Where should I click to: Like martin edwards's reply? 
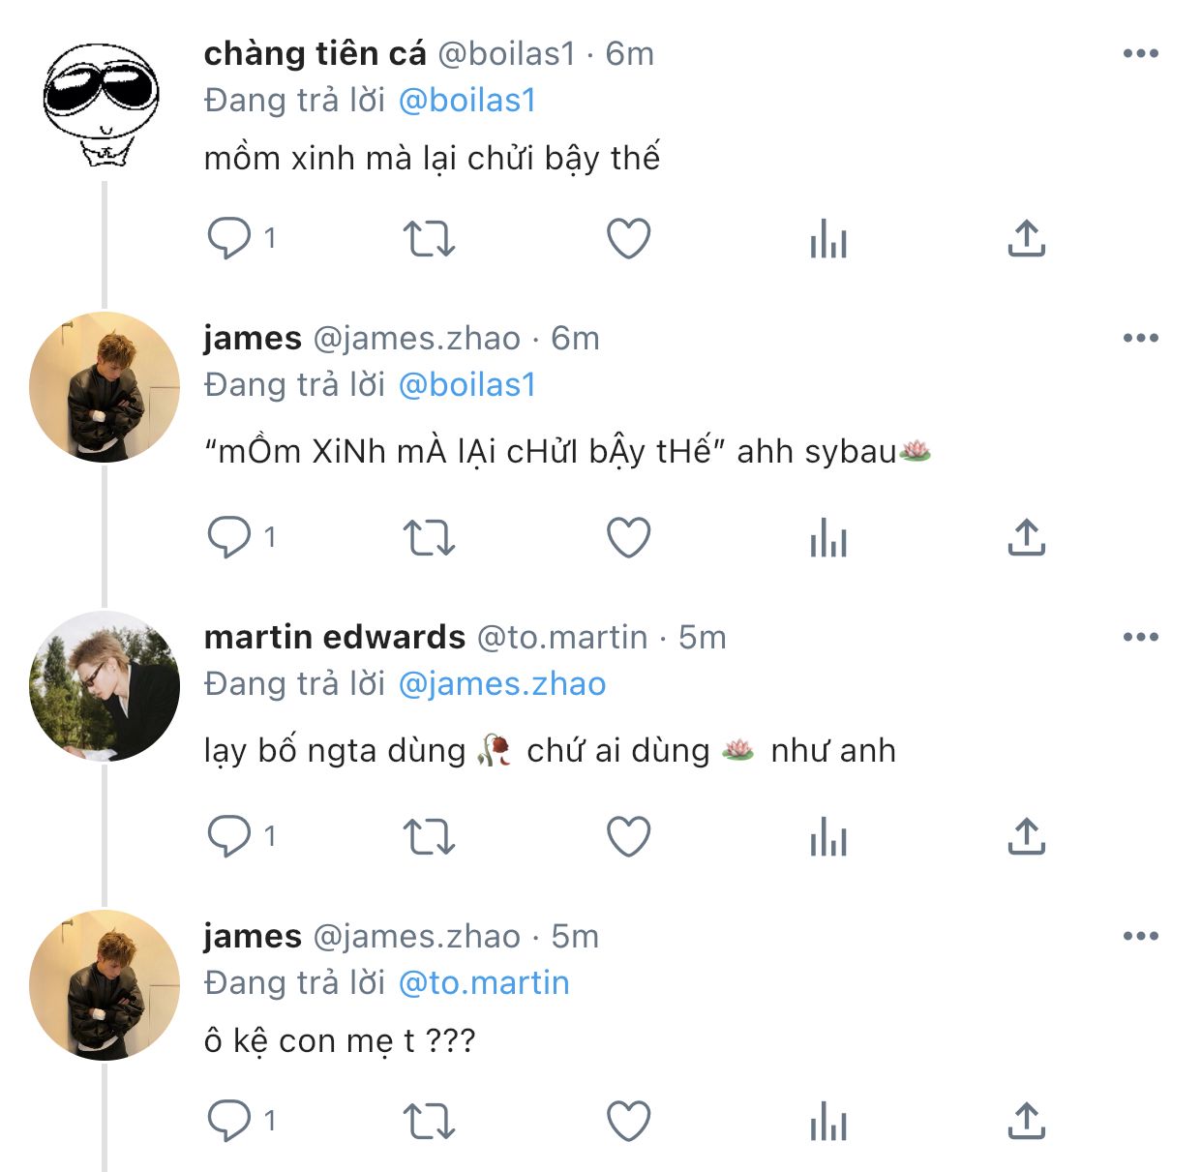(x=628, y=836)
